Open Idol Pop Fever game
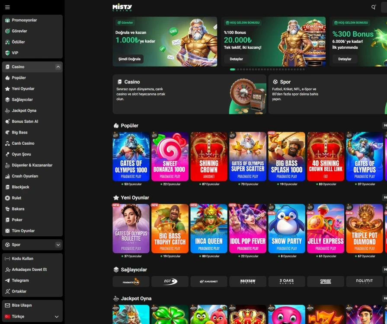387x324 pixels. tap(248, 229)
